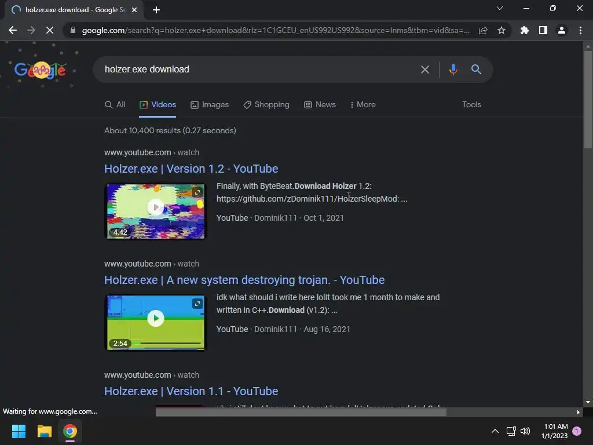Toggle the Chrome side panel
Screen dimensions: 593x445
click(543, 30)
